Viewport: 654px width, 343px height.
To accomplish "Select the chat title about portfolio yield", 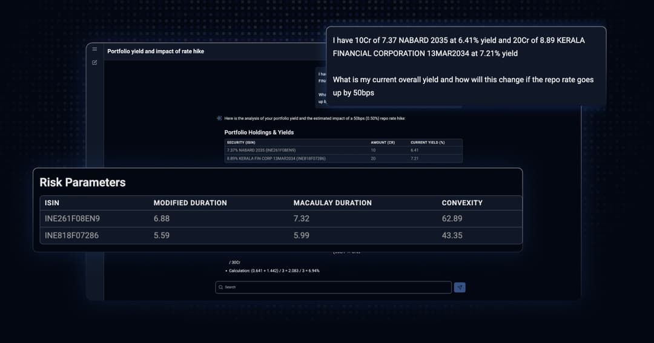I will pos(156,51).
